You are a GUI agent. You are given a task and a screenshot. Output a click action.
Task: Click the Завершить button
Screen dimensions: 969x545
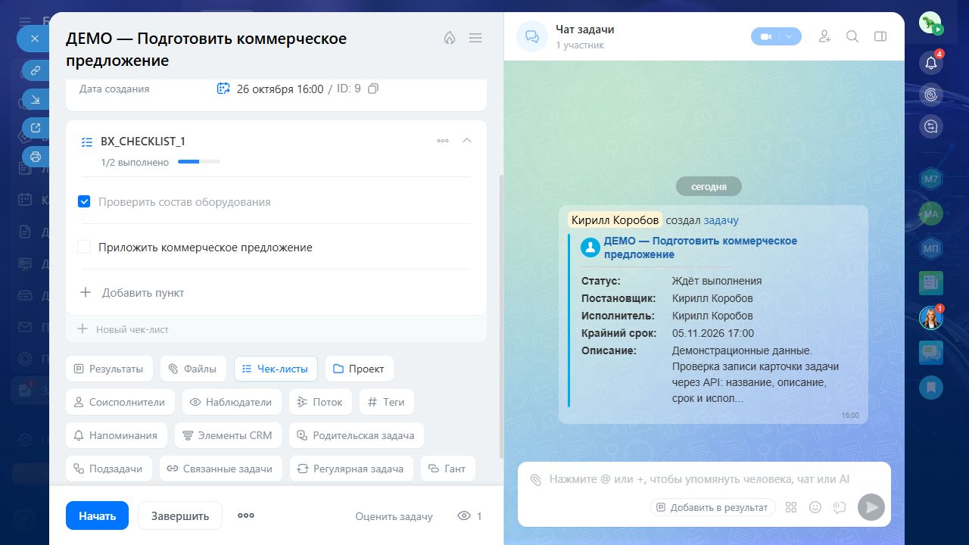coord(180,515)
